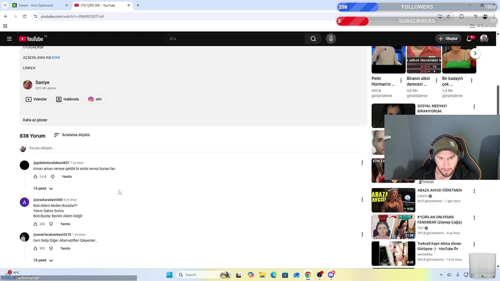Open options for ABAZA AVCISI ÖĞRETMEN video
This screenshot has height=281, width=500.
[474, 191]
